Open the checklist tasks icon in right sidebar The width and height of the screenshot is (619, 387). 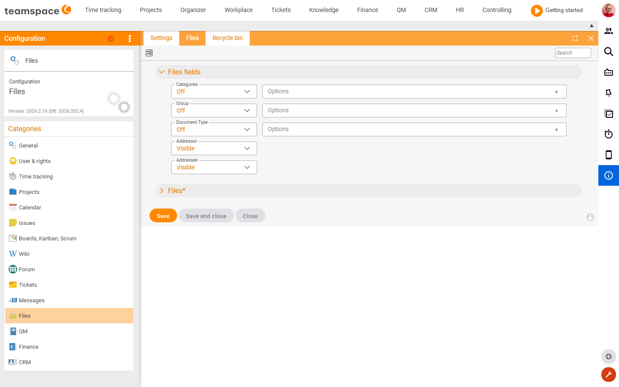609,114
